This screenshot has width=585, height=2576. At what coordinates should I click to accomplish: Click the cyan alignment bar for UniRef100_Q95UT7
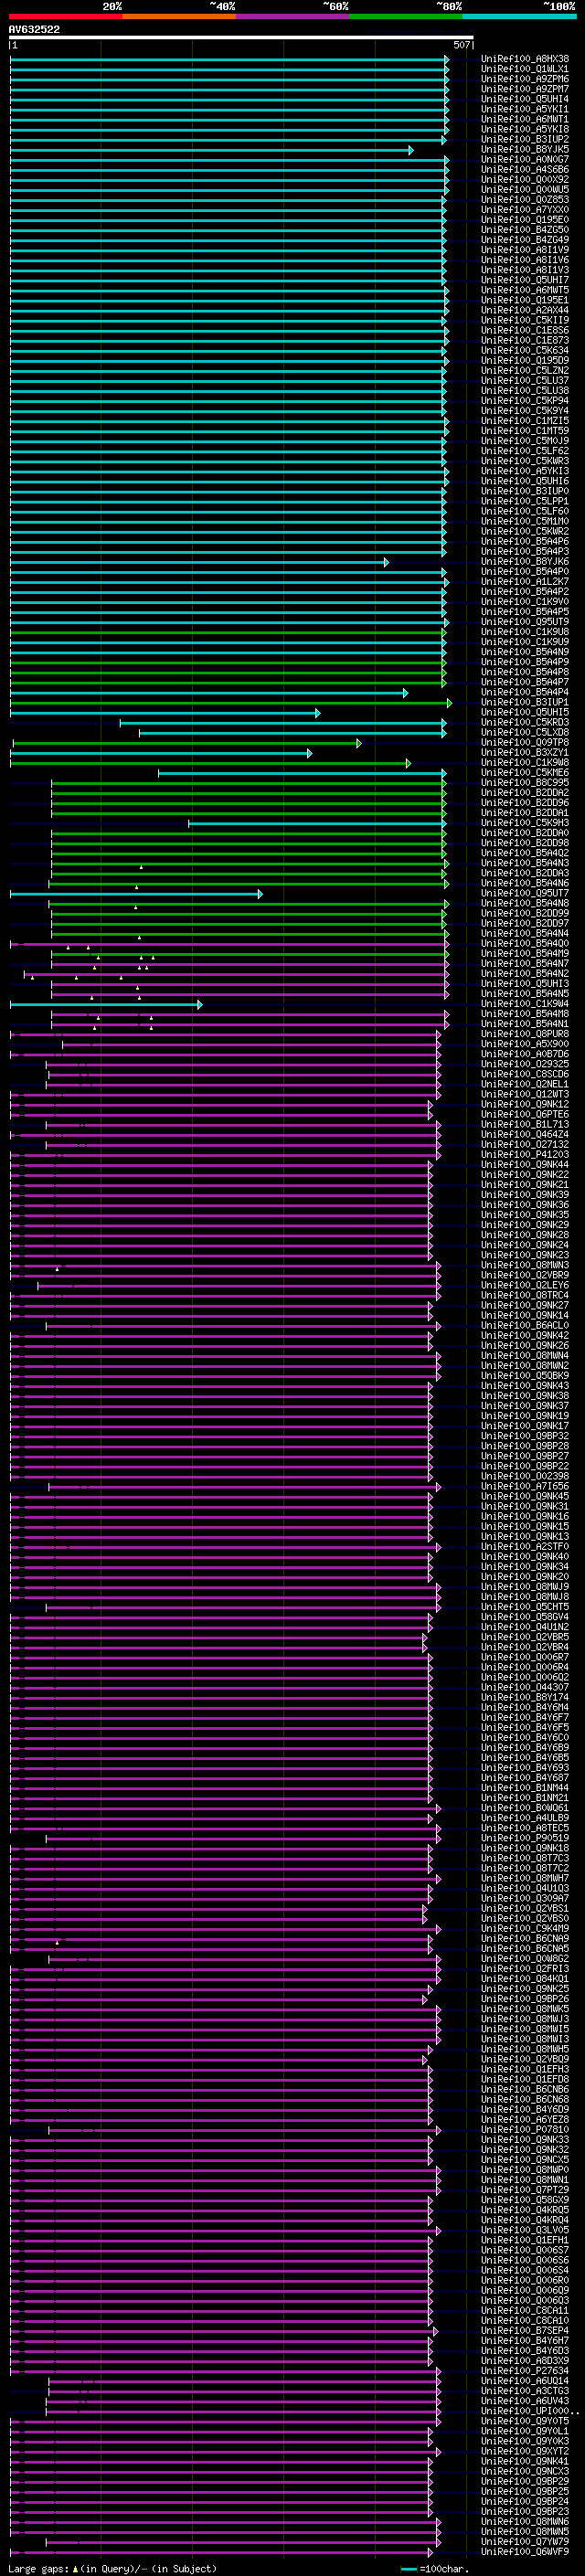(136, 893)
